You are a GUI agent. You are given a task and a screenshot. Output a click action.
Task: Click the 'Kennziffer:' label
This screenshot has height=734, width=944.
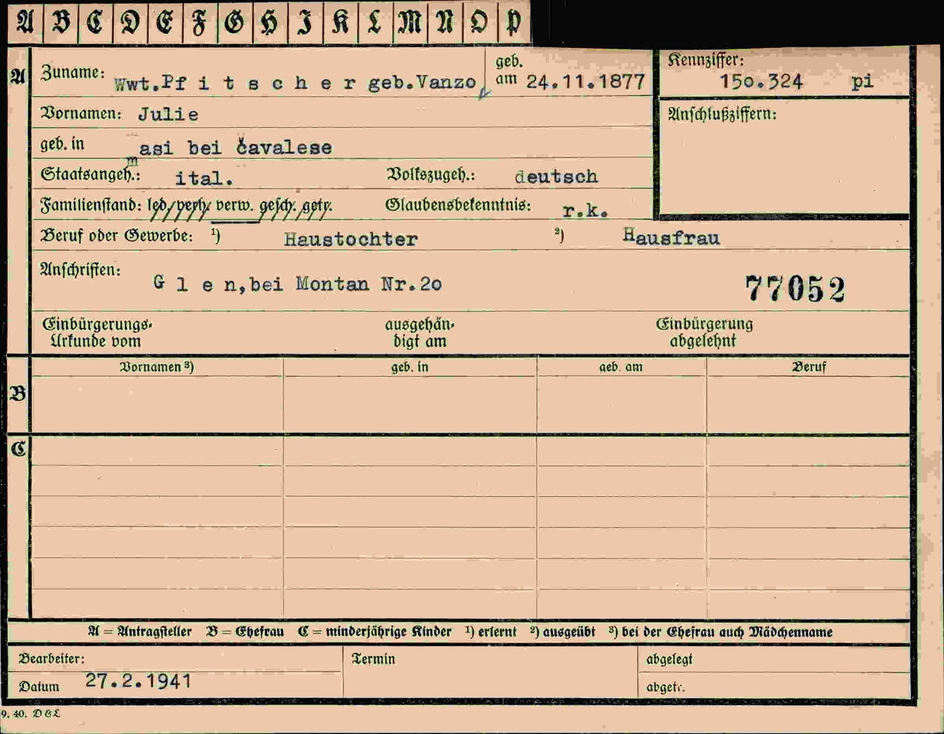(x=706, y=60)
